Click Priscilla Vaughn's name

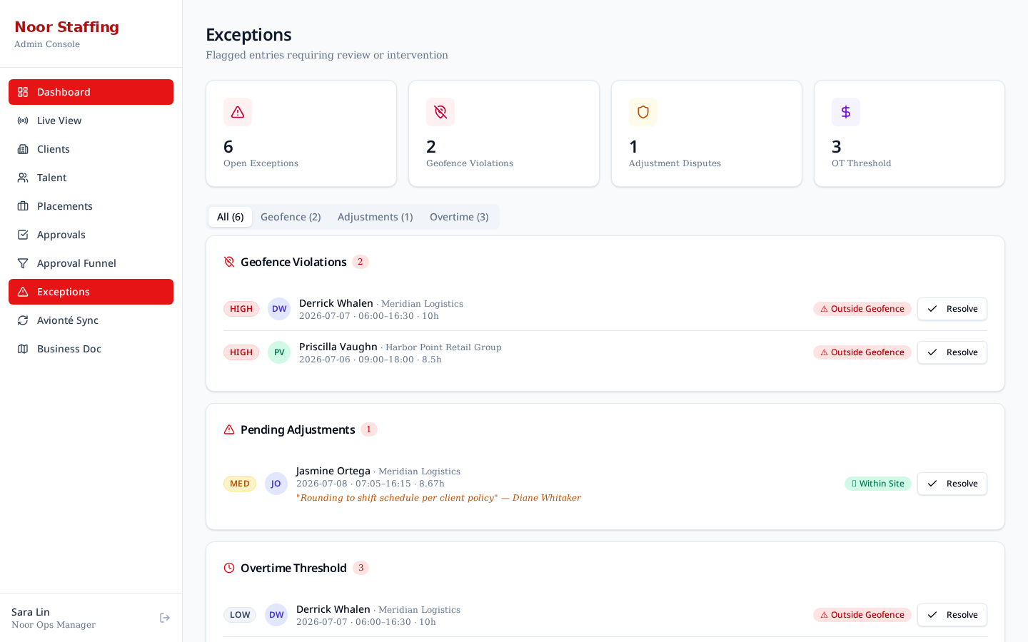click(x=338, y=347)
